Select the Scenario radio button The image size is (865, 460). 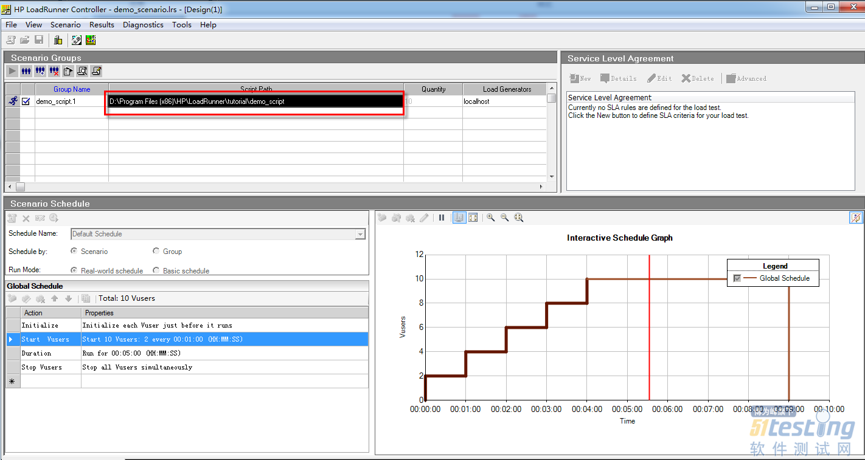(74, 251)
